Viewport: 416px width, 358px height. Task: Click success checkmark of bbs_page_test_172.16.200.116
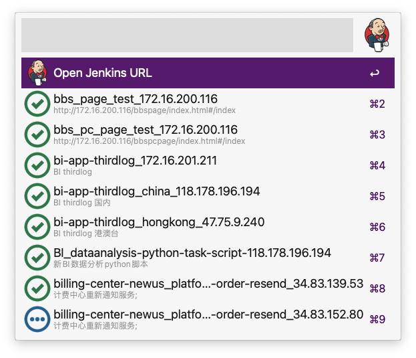coord(37,104)
